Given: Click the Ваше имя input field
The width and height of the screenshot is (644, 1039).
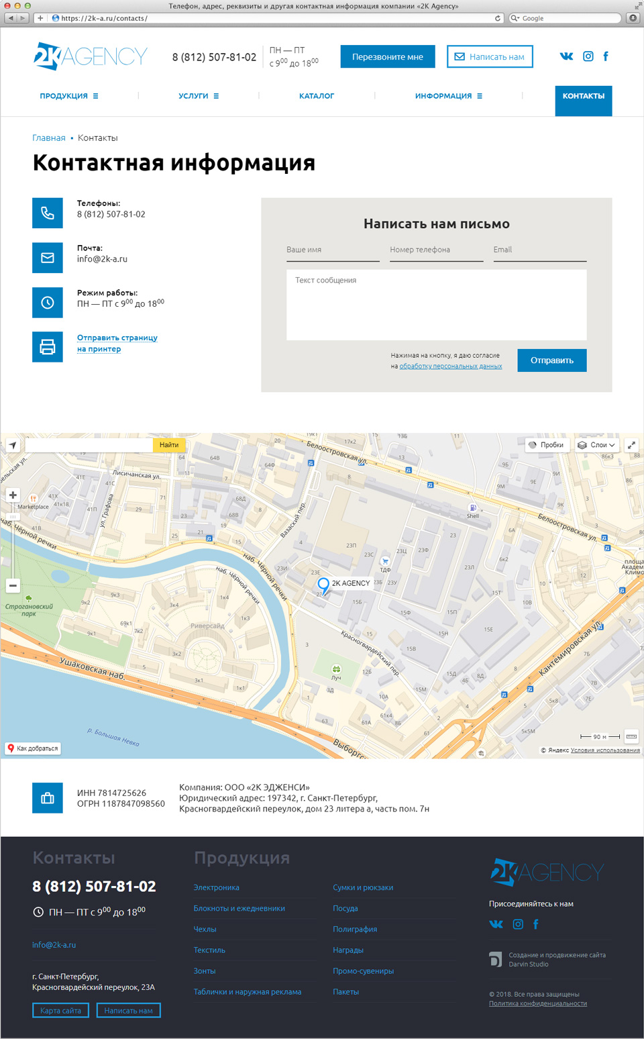Looking at the screenshot, I should tap(333, 250).
